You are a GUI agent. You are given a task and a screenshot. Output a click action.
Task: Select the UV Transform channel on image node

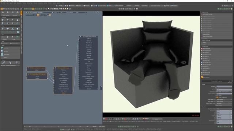click(x=63, y=80)
